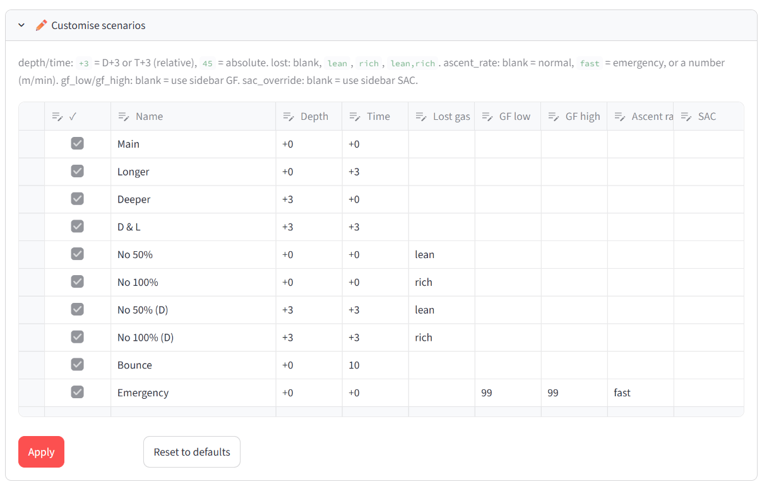
Task: Select the Name cell reading Deeper
Action: [x=193, y=199]
